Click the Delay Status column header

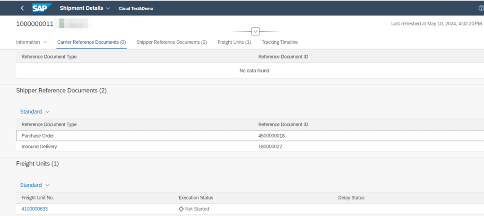tap(351, 198)
